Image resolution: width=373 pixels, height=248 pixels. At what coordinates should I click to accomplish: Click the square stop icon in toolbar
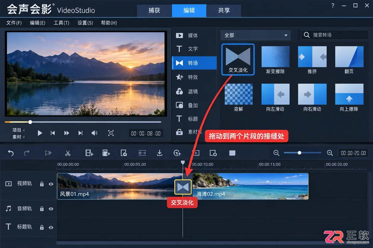pos(232,153)
